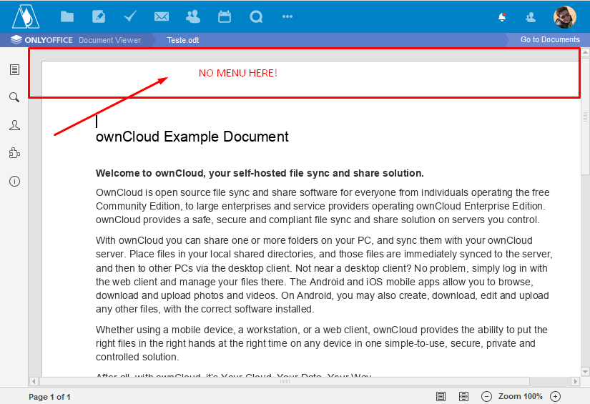Click the vertical scrollbar thumb

(x=585, y=117)
